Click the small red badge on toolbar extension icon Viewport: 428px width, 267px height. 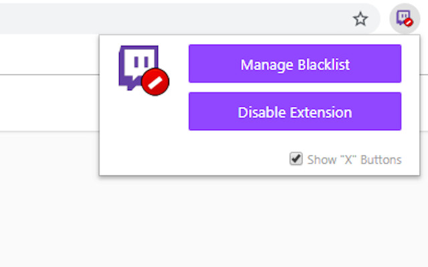tap(409, 22)
